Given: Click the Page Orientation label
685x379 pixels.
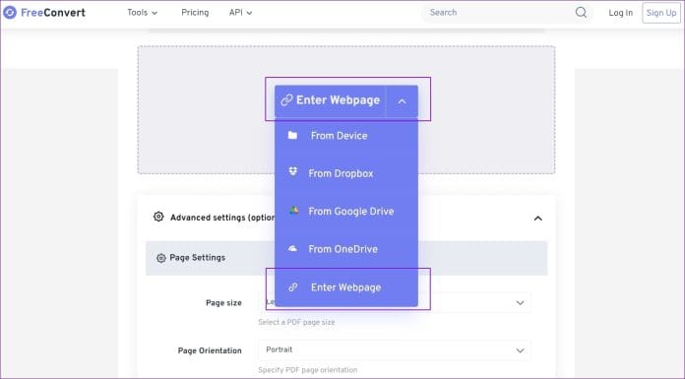Looking at the screenshot, I should click(210, 350).
